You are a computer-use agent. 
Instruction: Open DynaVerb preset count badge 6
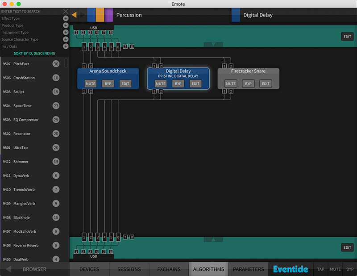[56, 176]
